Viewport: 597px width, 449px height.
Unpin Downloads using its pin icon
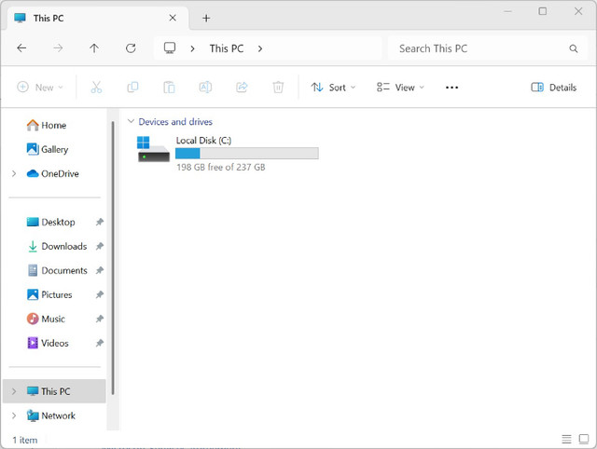pos(100,246)
